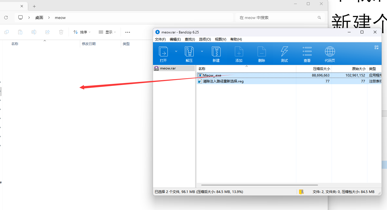Open the 编辑(E) menu in Bandizip
Viewport: 387px width, 210px height.
[175, 39]
